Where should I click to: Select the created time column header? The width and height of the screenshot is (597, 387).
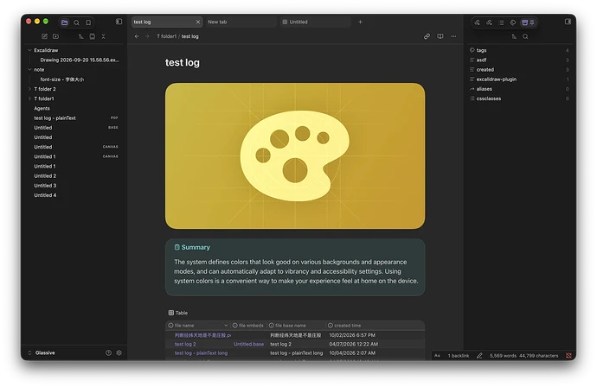(x=344, y=326)
